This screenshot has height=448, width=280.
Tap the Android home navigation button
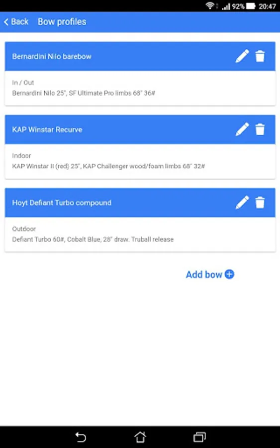pos(140,437)
